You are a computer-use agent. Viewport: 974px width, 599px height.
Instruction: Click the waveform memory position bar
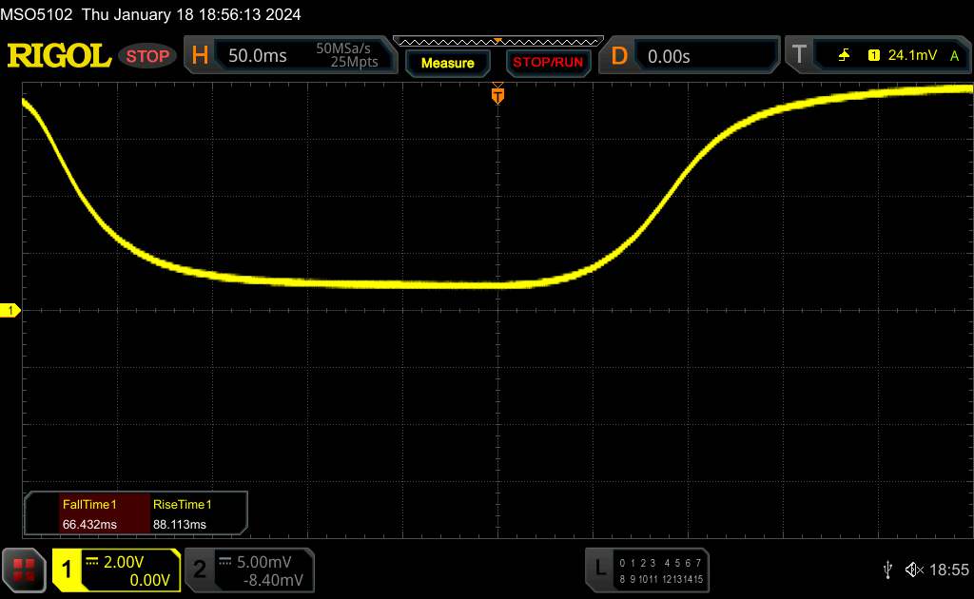coord(497,41)
